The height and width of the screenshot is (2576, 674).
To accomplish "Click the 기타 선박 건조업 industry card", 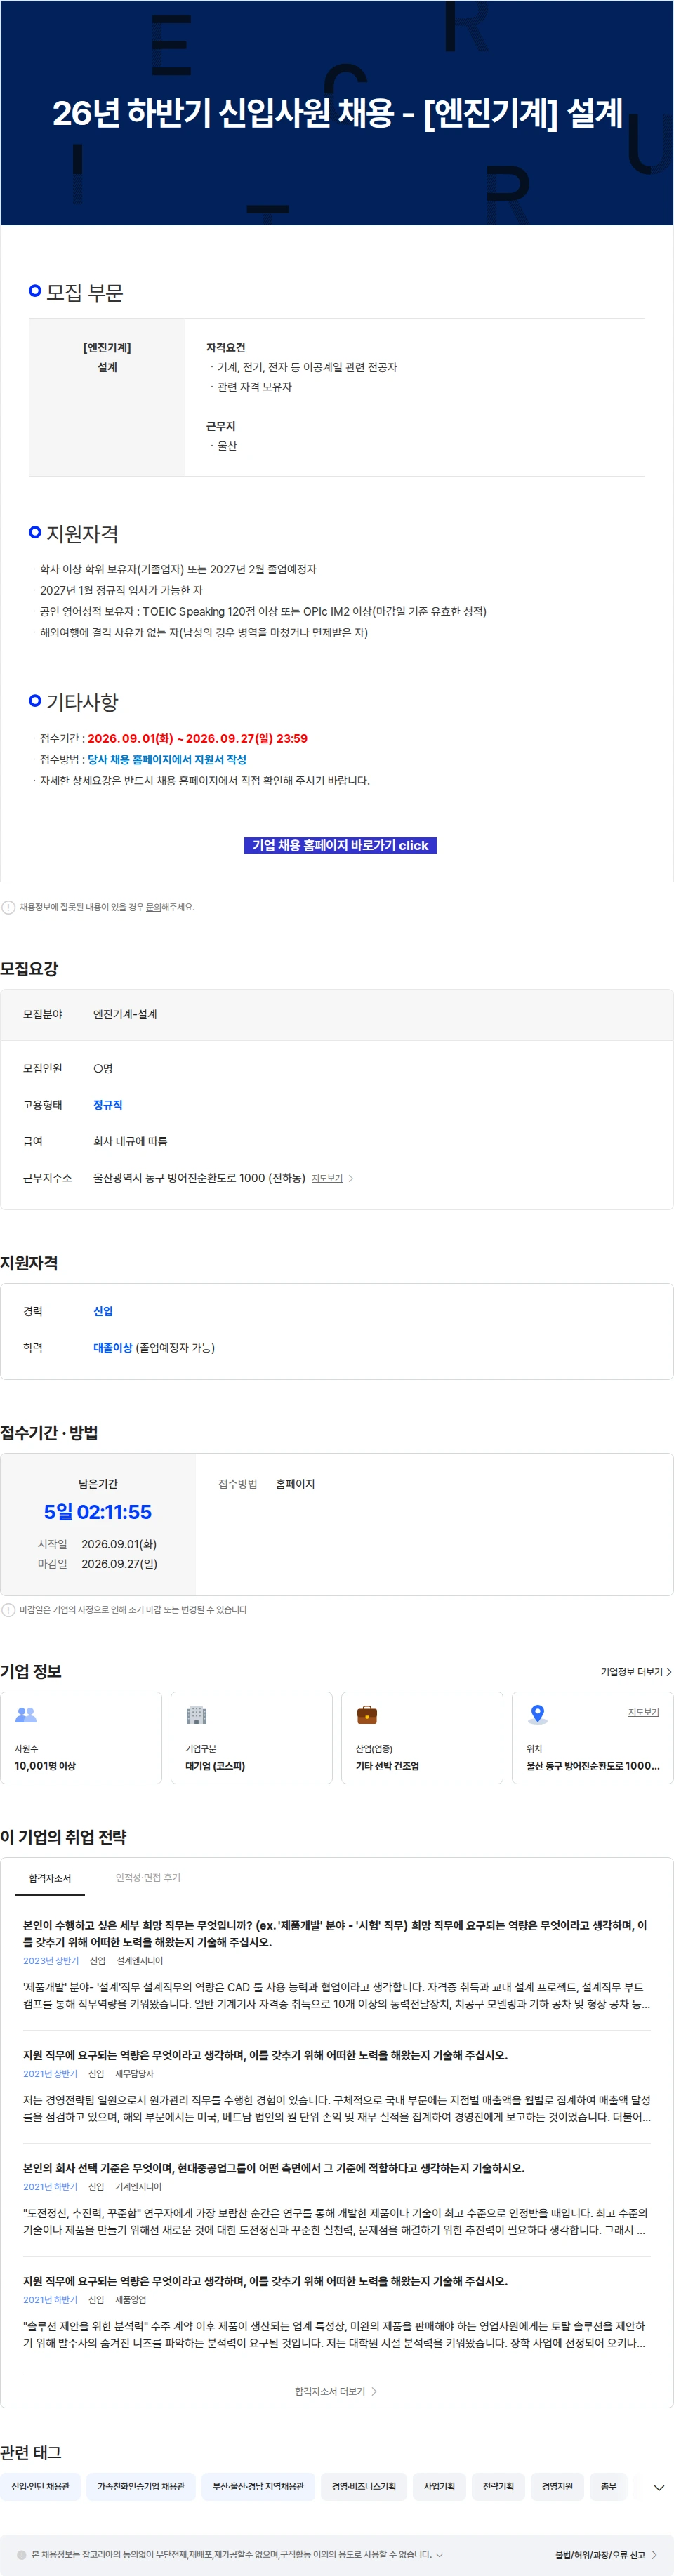I will (422, 1738).
